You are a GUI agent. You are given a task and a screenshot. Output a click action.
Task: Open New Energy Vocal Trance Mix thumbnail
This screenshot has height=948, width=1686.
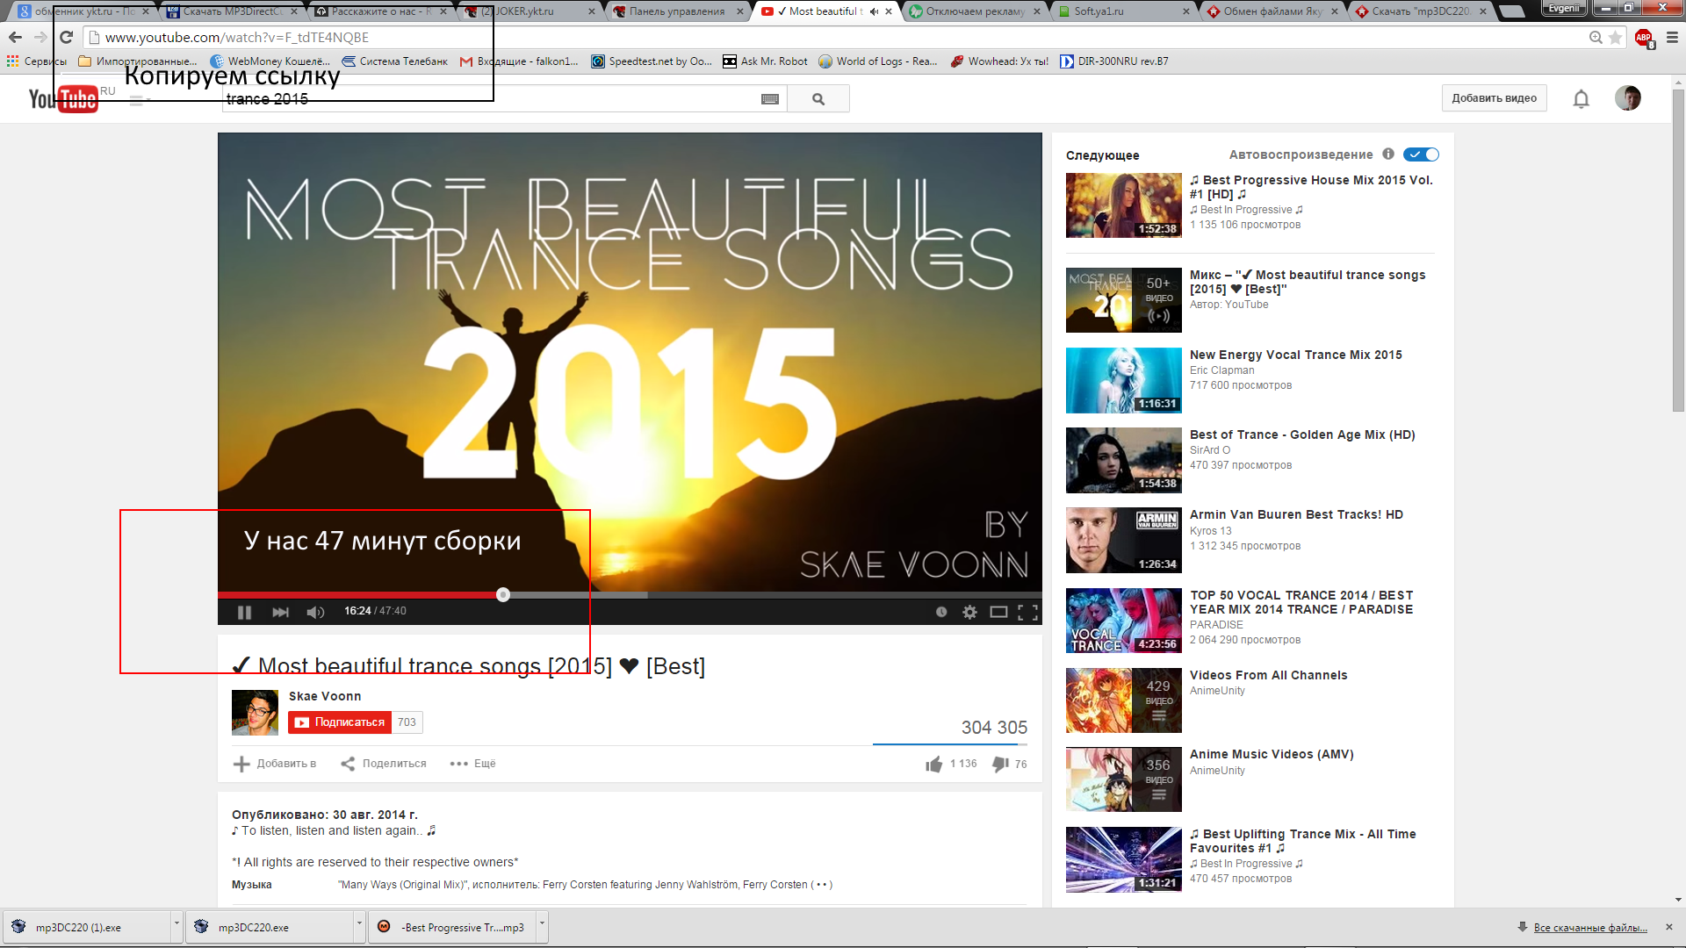[x=1123, y=380]
